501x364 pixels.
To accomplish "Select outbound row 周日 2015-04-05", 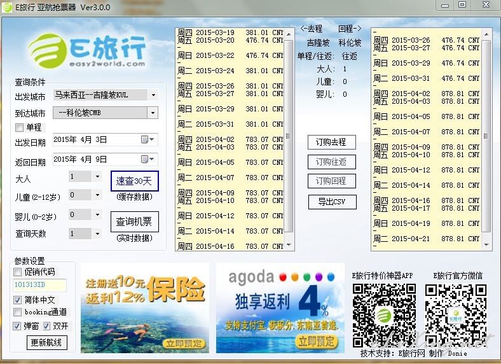I will coord(230,162).
